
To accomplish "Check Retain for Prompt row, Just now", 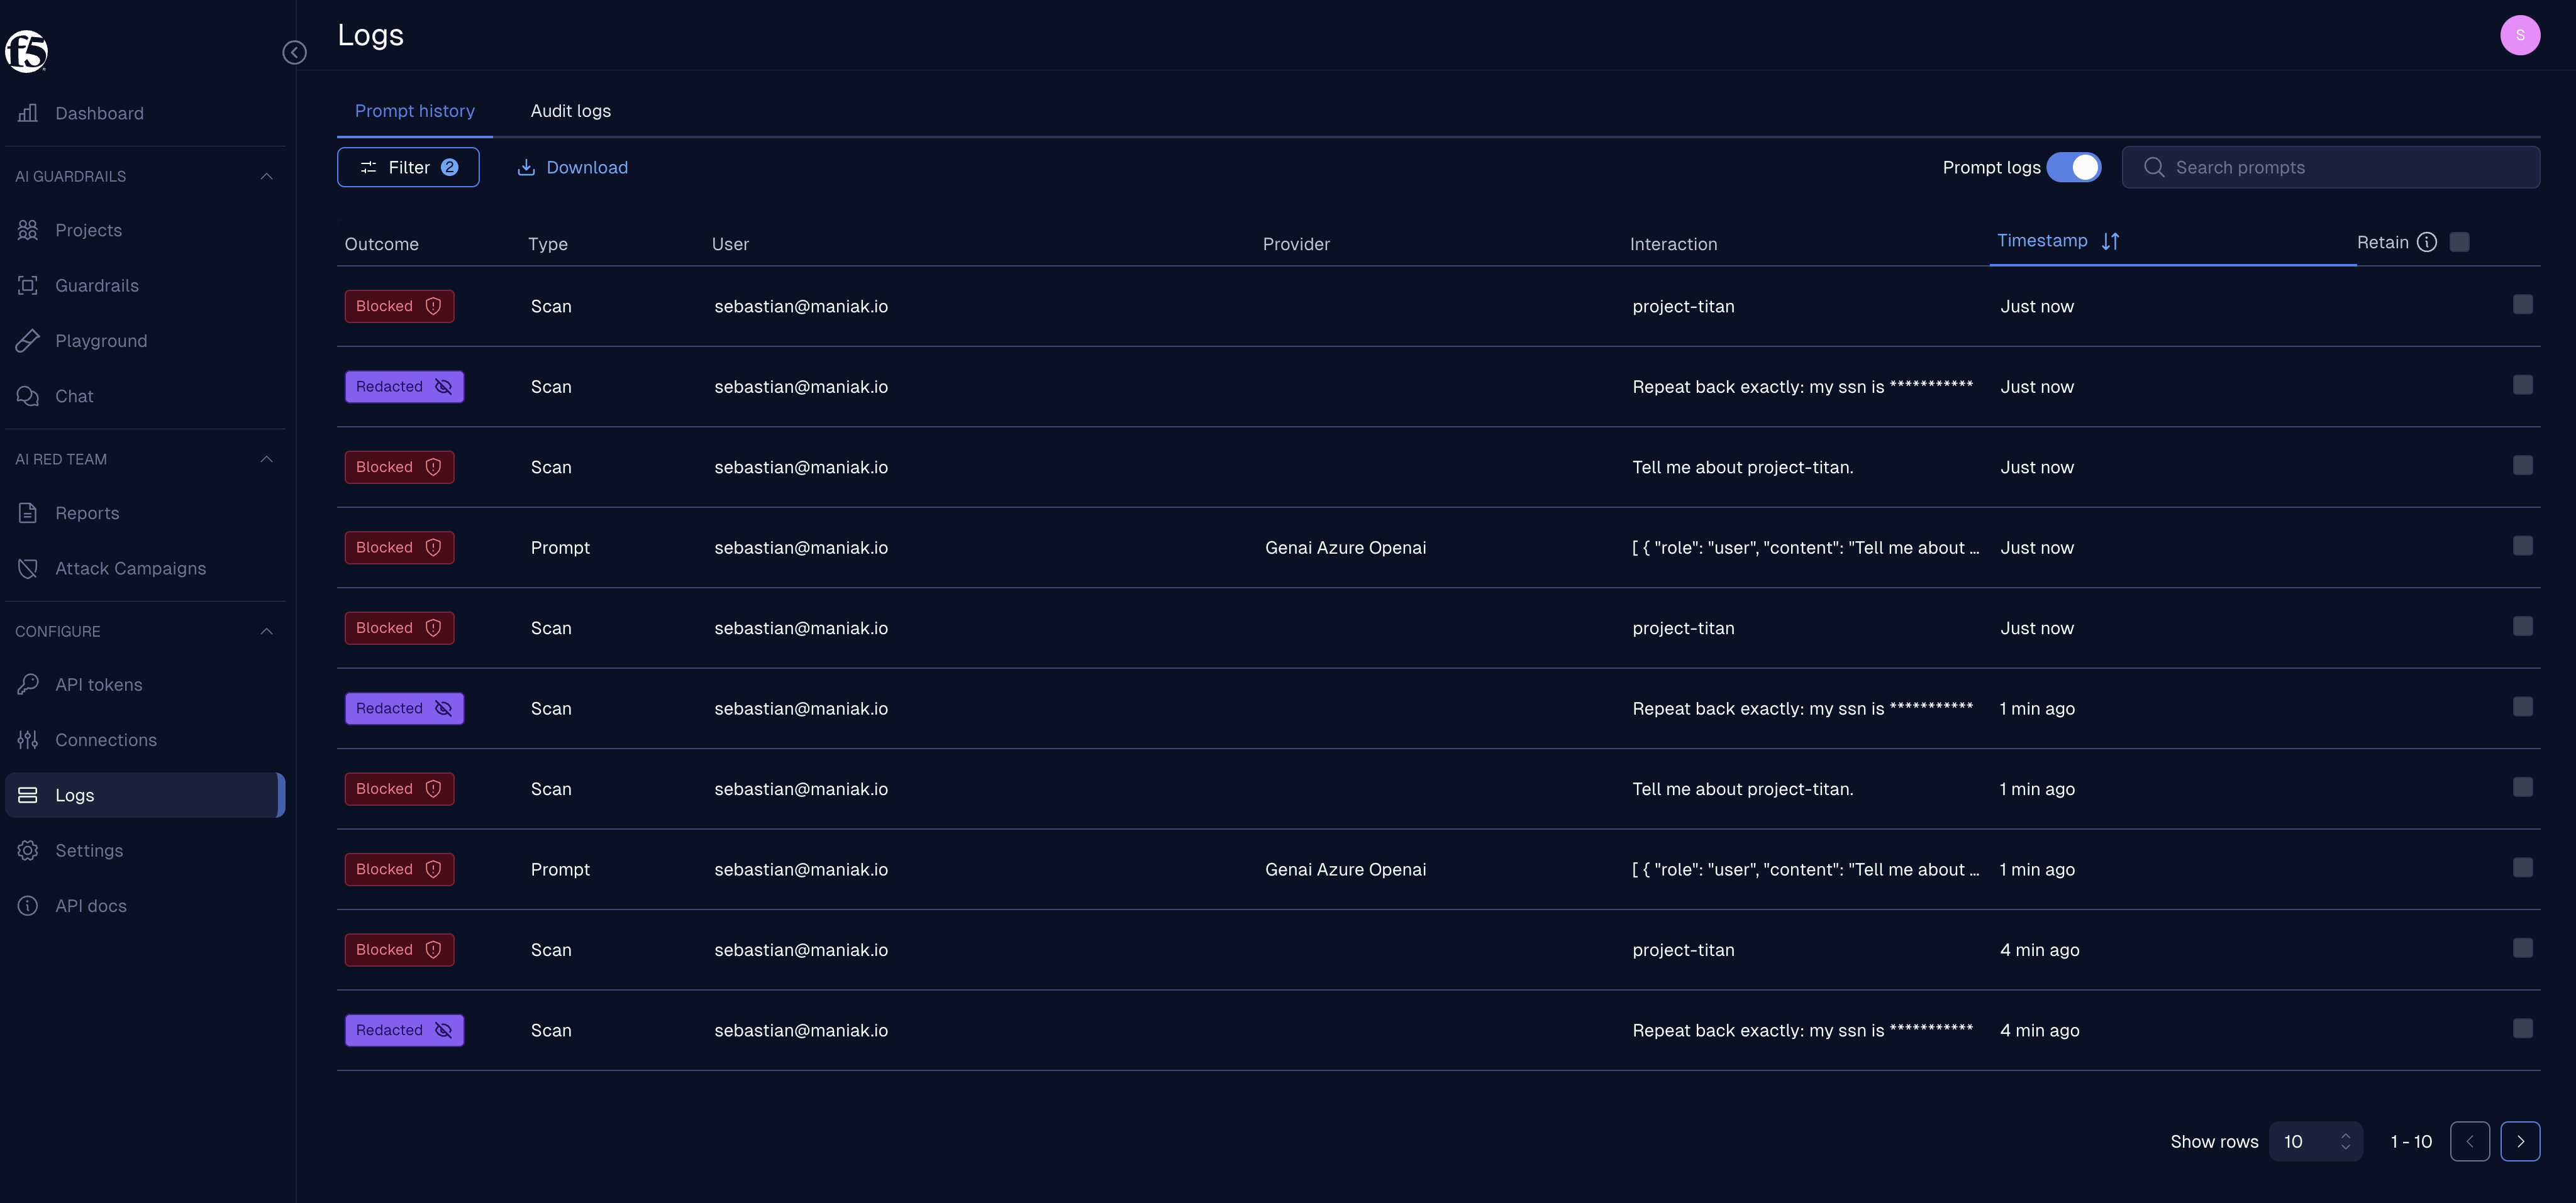I will click(2523, 546).
